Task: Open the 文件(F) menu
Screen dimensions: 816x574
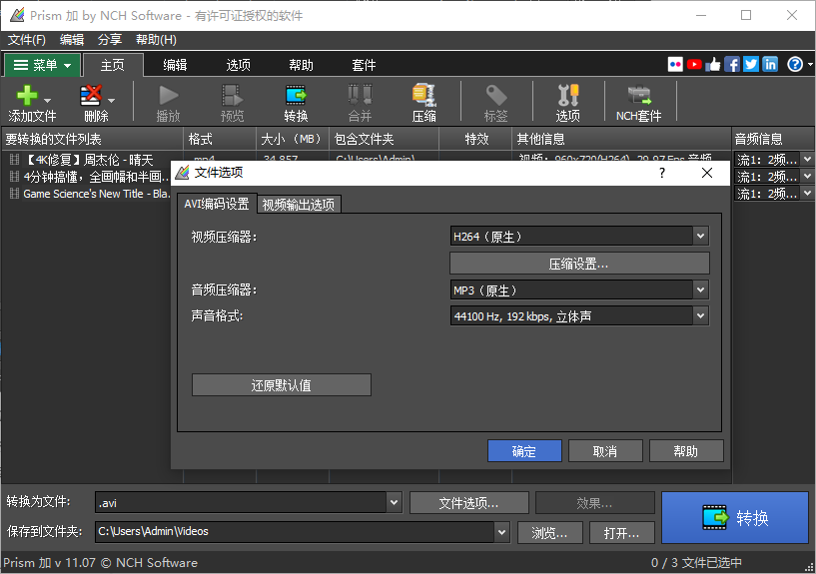Action: click(27, 40)
